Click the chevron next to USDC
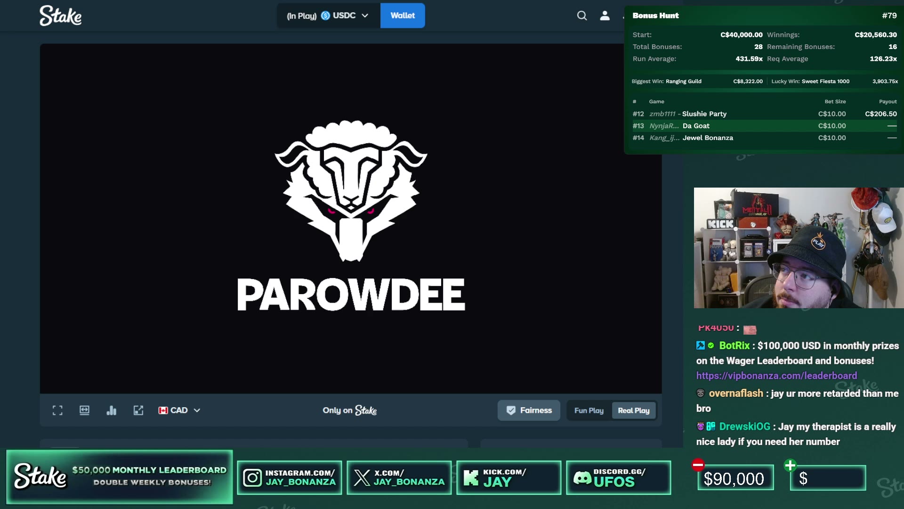Image resolution: width=904 pixels, height=509 pixels. point(365,16)
